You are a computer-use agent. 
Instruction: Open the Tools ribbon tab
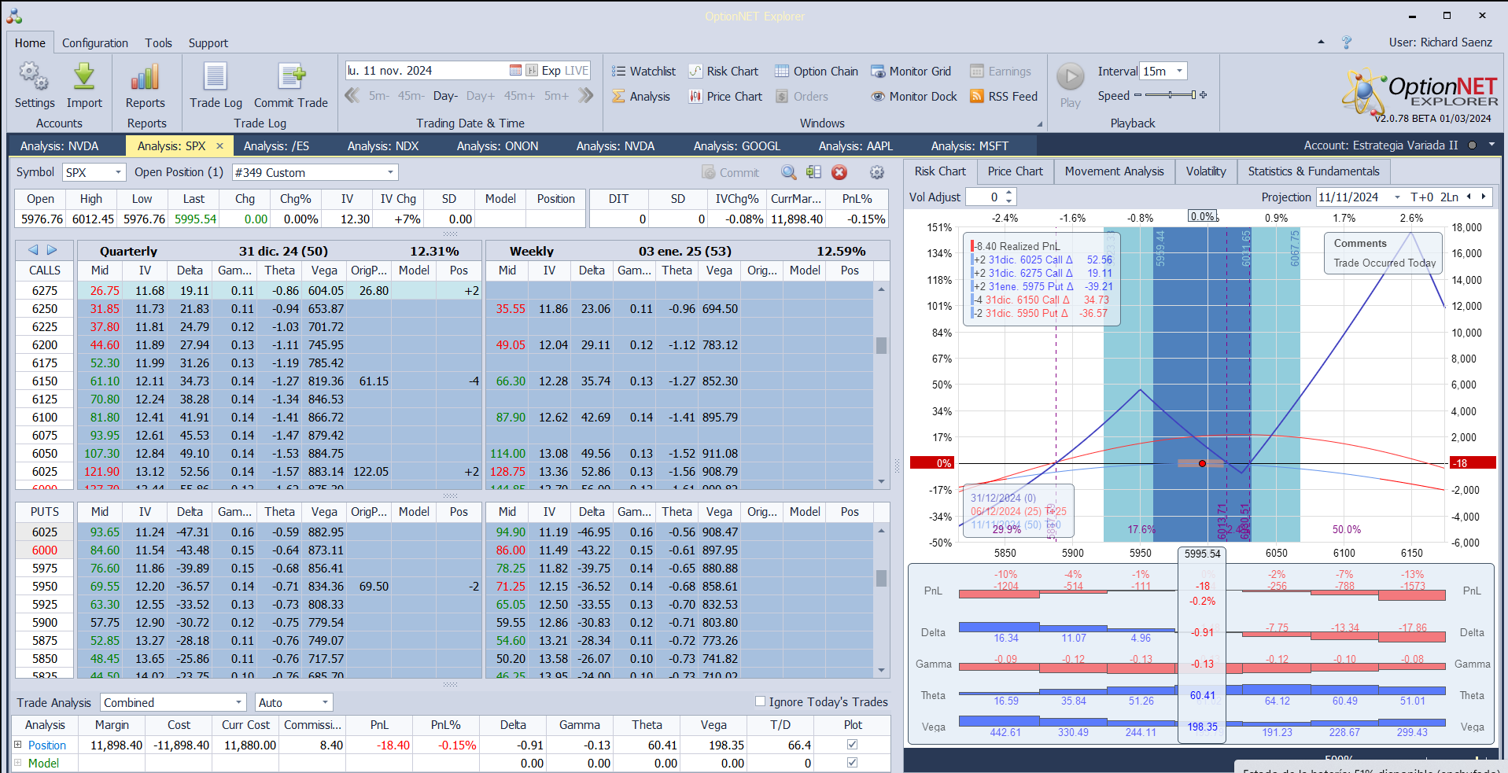pyautogui.click(x=158, y=42)
